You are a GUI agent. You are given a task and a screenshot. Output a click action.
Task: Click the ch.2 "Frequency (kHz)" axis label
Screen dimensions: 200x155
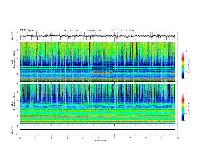[x=14, y=101]
